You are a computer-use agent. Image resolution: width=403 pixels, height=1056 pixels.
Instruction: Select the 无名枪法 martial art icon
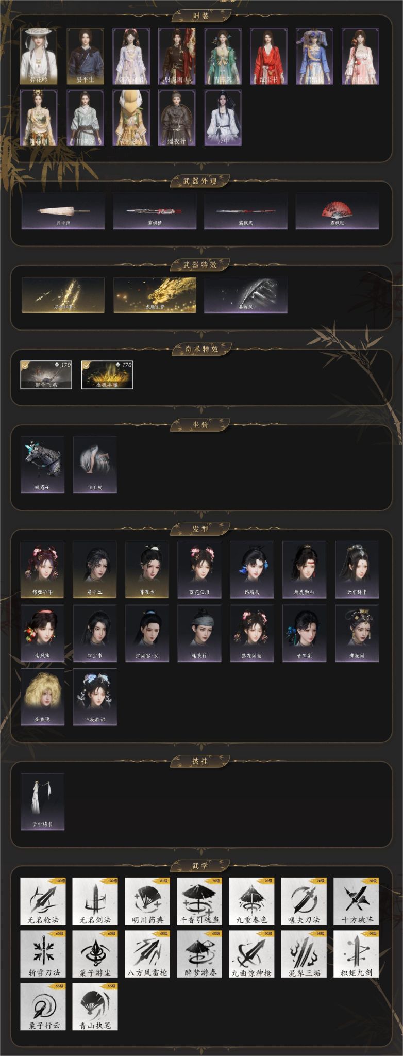tap(43, 901)
